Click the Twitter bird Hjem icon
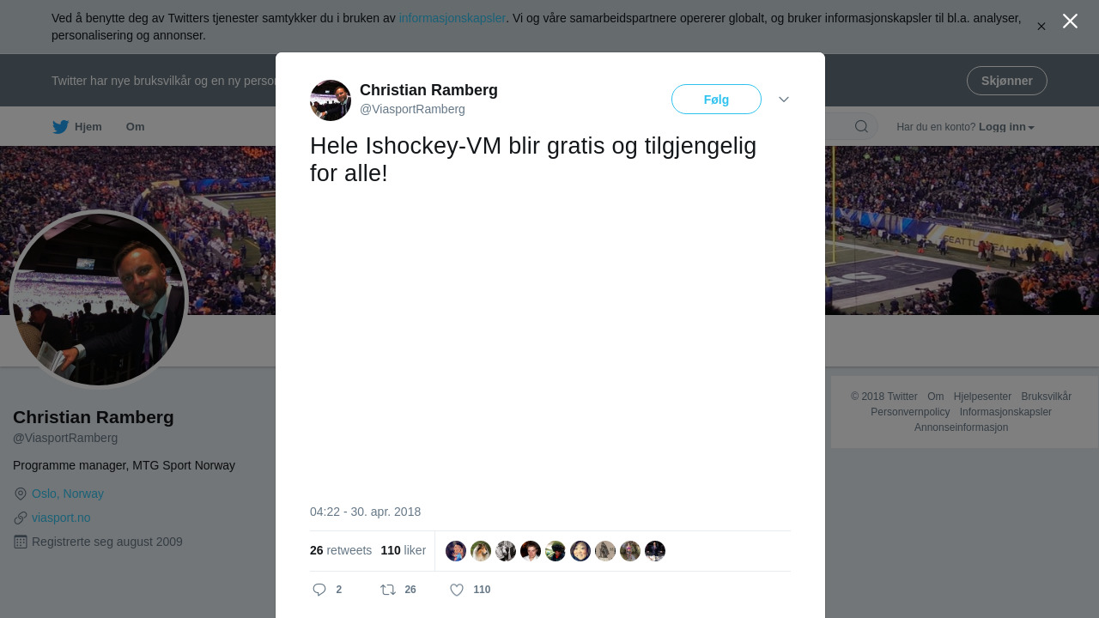The height and width of the screenshot is (618, 1099). click(61, 127)
